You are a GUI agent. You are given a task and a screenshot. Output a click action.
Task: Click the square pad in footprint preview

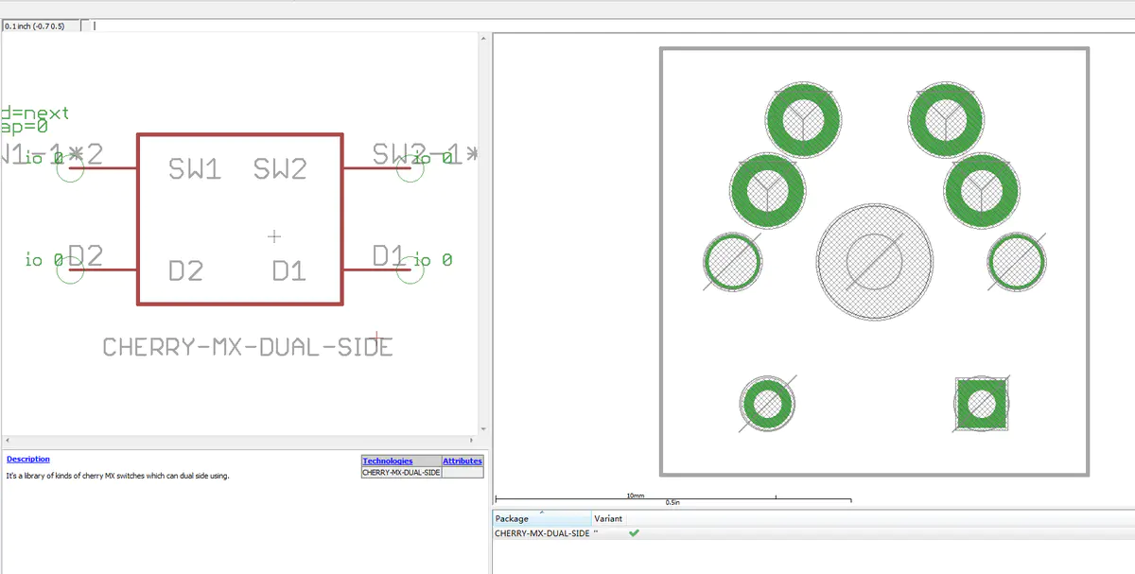[x=981, y=405]
